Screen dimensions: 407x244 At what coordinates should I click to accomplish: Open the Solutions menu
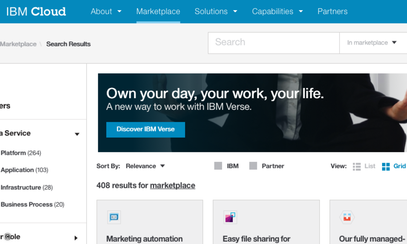pyautogui.click(x=211, y=11)
